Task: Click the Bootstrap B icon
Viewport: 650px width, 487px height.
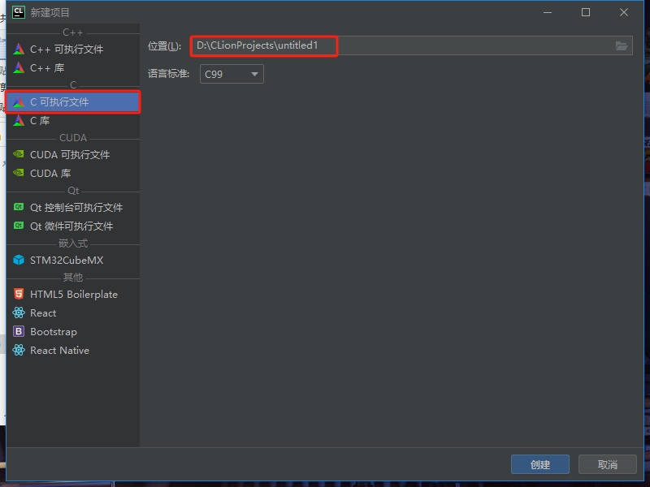Action: pyautogui.click(x=19, y=331)
